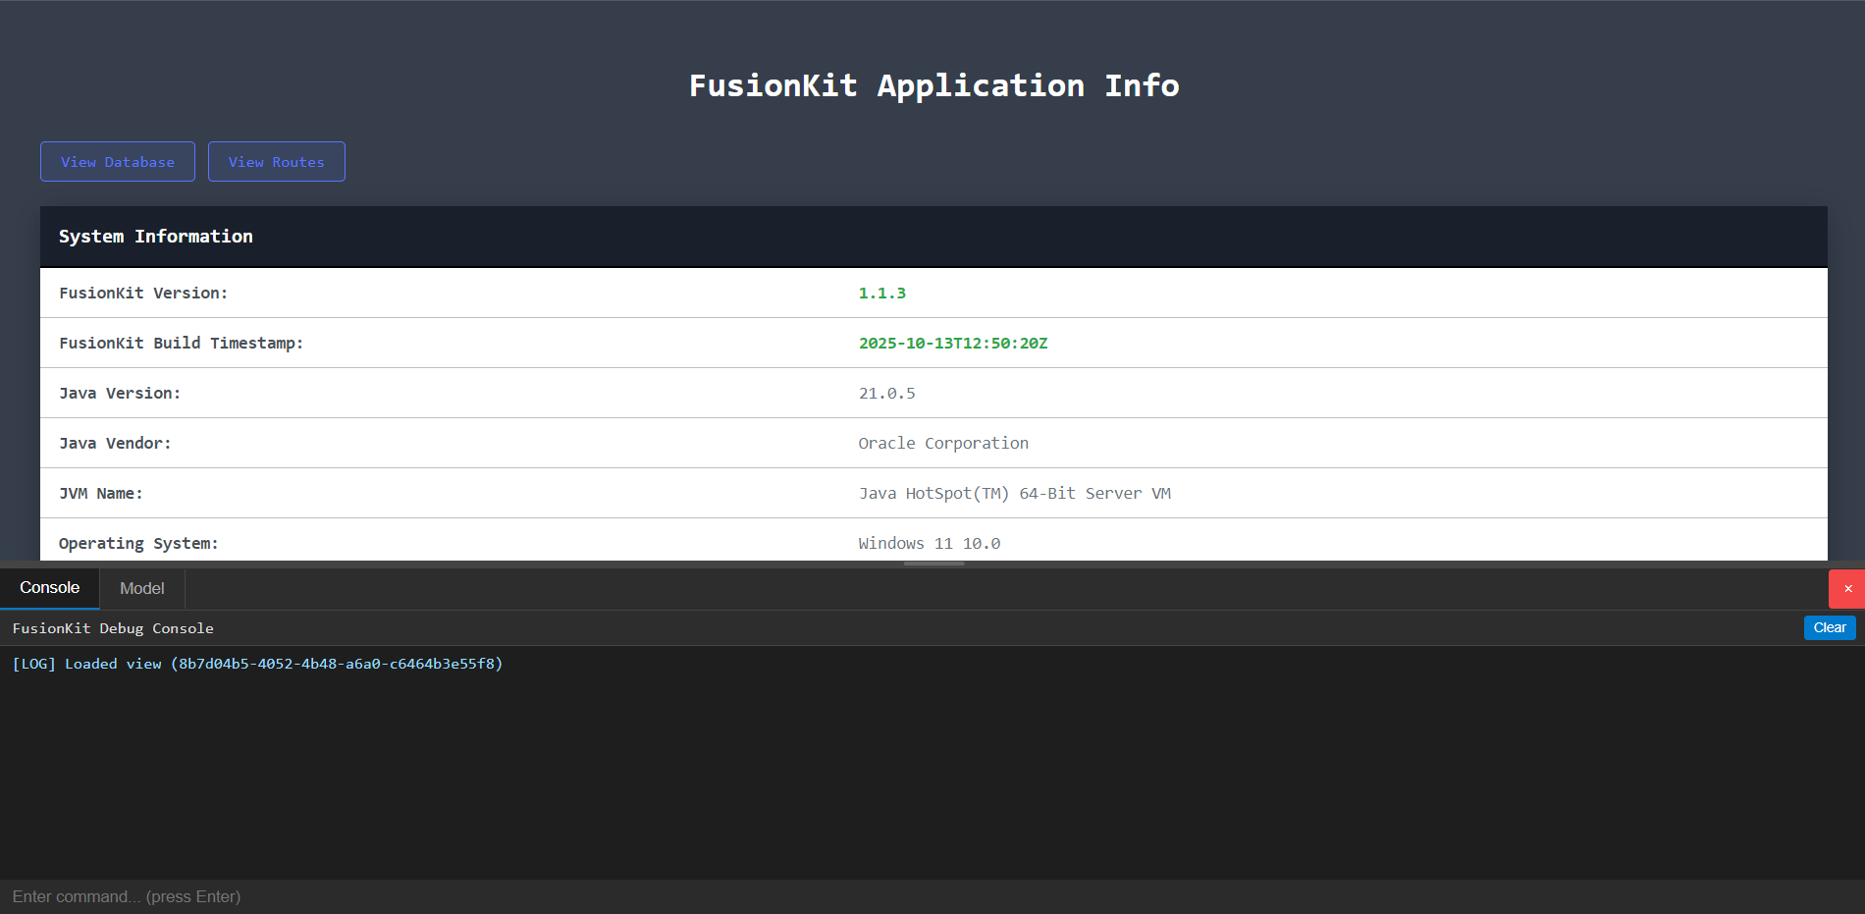The width and height of the screenshot is (1865, 914).
Task: Click the Oracle Corporation vendor value
Action: 943,444
